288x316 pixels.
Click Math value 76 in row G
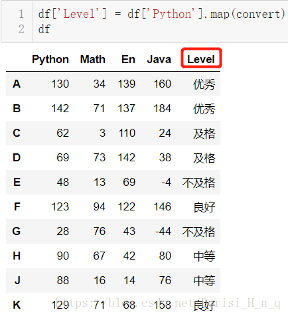click(x=100, y=231)
